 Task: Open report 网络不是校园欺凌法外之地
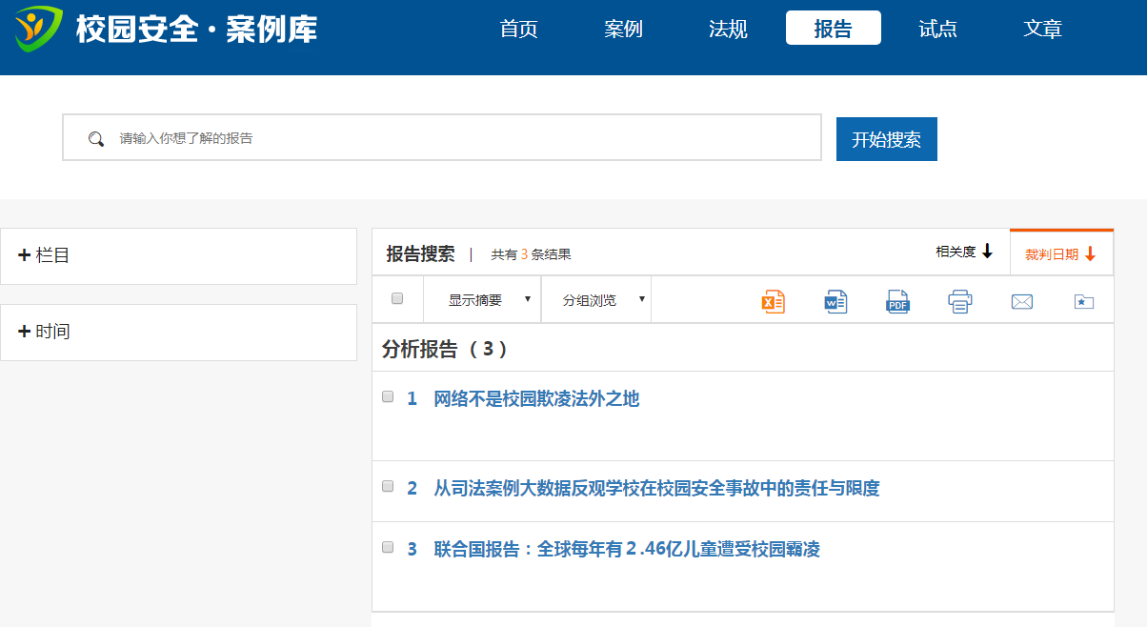[536, 399]
